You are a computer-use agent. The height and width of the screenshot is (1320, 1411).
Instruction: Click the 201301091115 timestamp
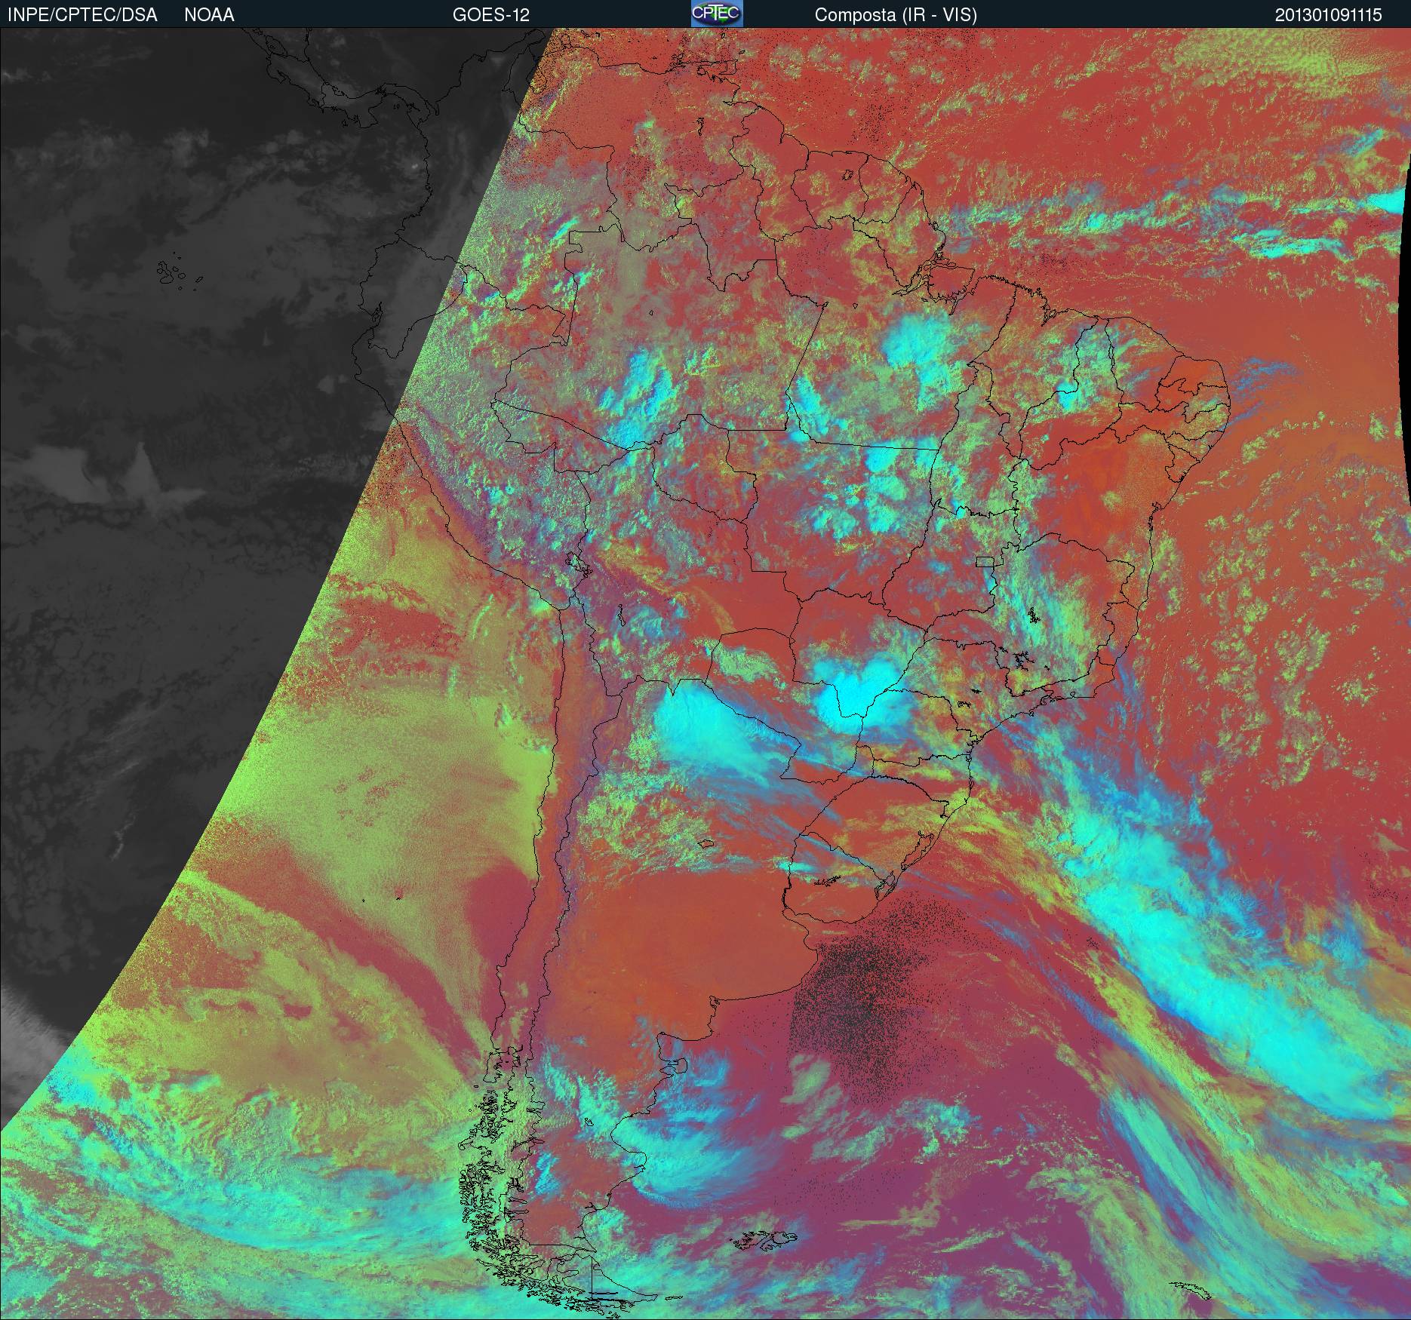tap(1328, 15)
